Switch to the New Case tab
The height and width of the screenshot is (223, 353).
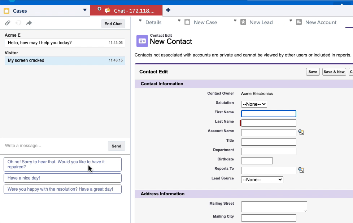(205, 22)
